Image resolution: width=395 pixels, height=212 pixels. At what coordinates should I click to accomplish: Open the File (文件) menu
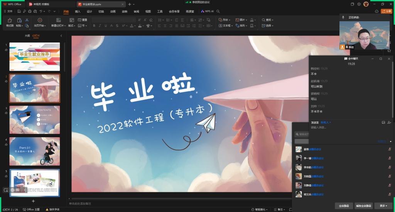tap(8, 11)
